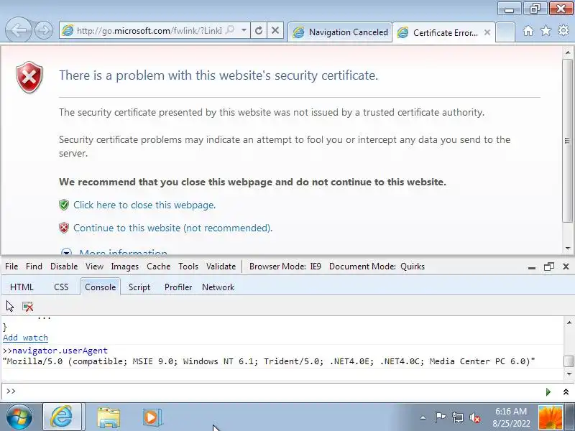Click Internet Explorer taskbar icon

click(63, 417)
